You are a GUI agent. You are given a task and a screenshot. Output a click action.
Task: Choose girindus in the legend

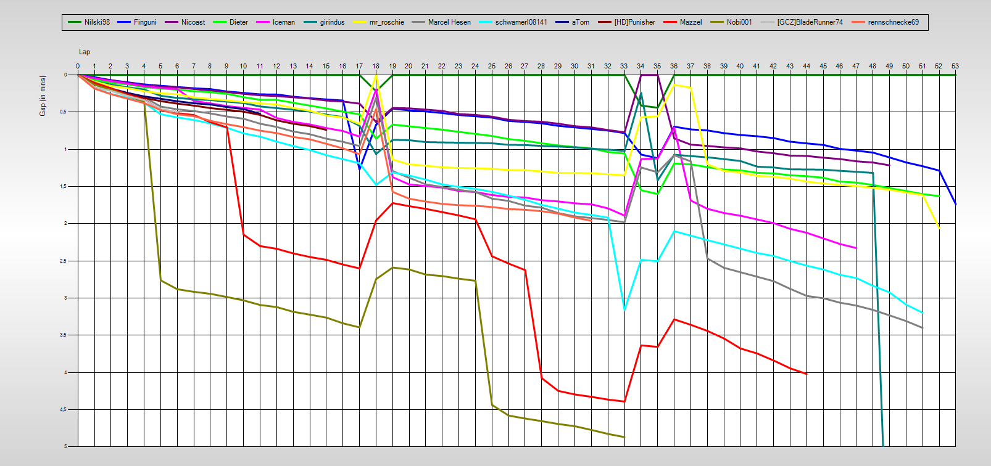click(332, 22)
